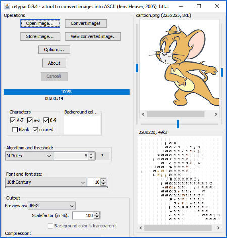This screenshot has width=227, height=238.
Task: Minimize the retypar window
Action: point(181,6)
